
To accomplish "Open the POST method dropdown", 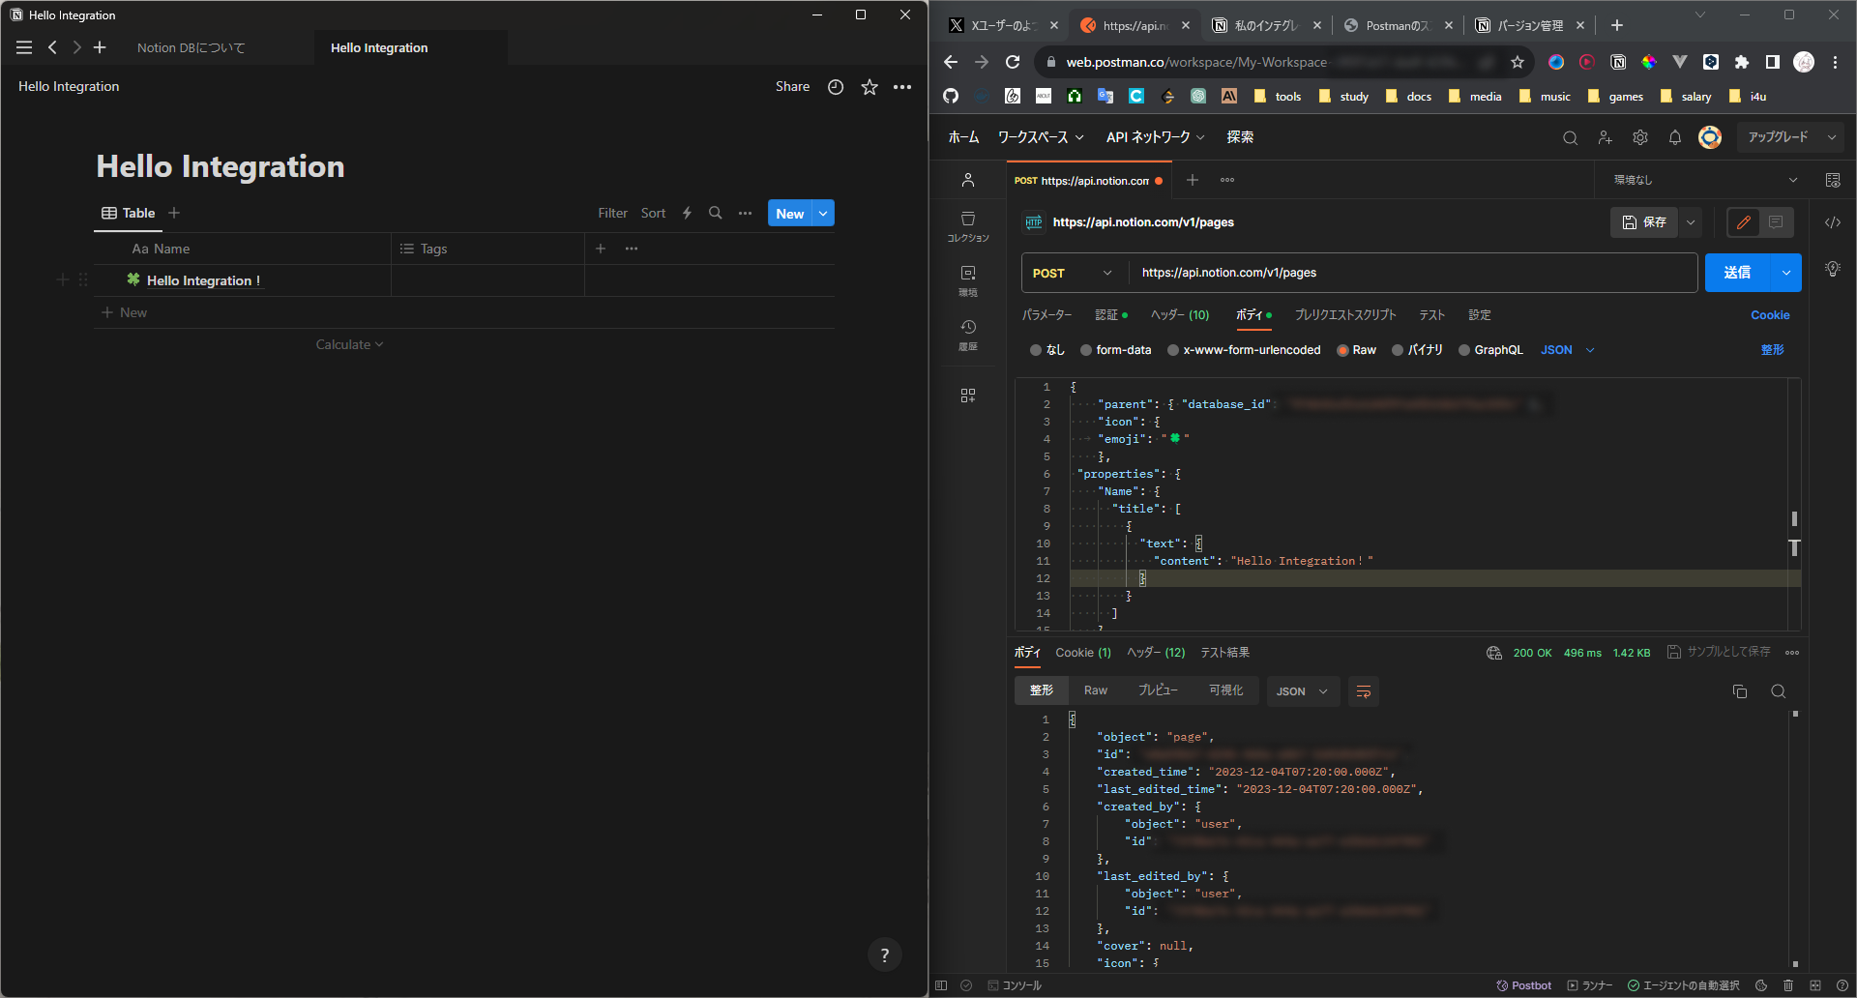I will coord(1072,273).
